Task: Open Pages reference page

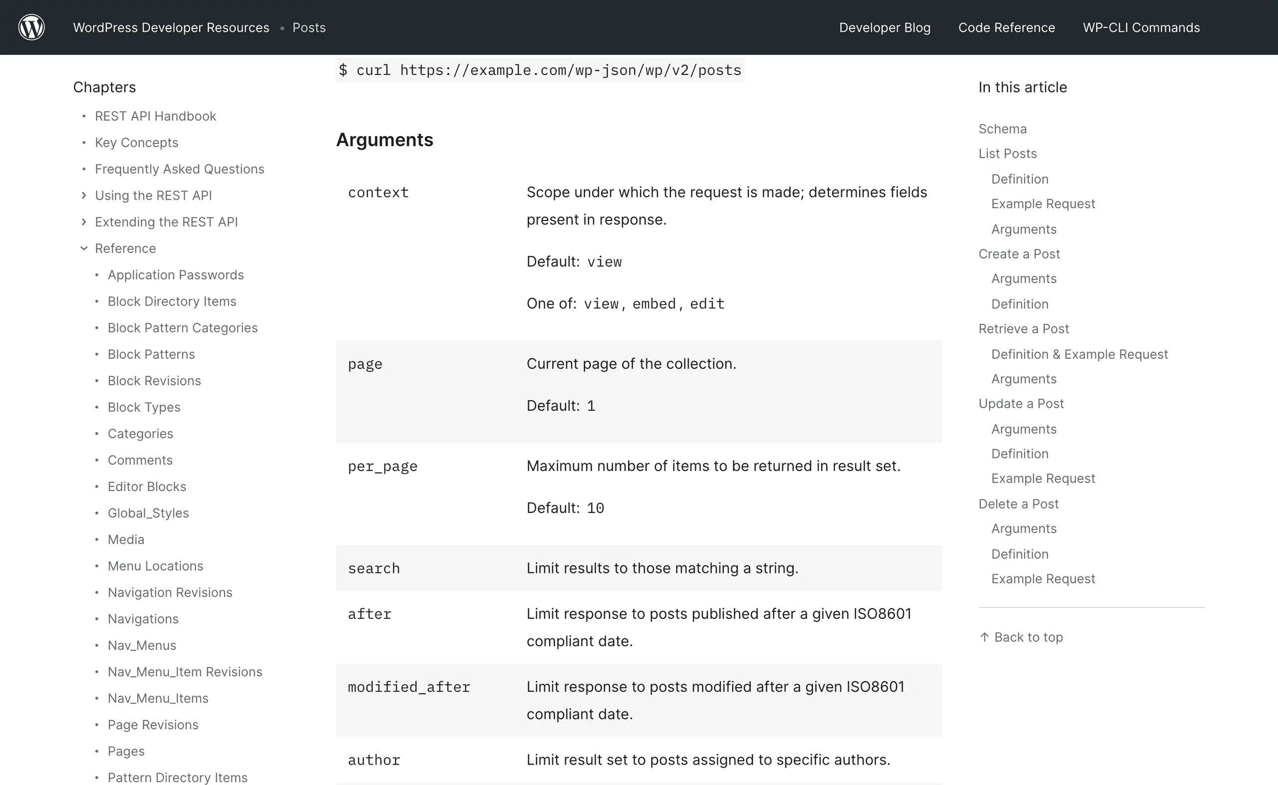Action: point(126,751)
